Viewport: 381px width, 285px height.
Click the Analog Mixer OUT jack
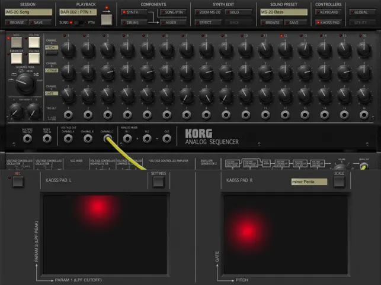[x=167, y=138]
